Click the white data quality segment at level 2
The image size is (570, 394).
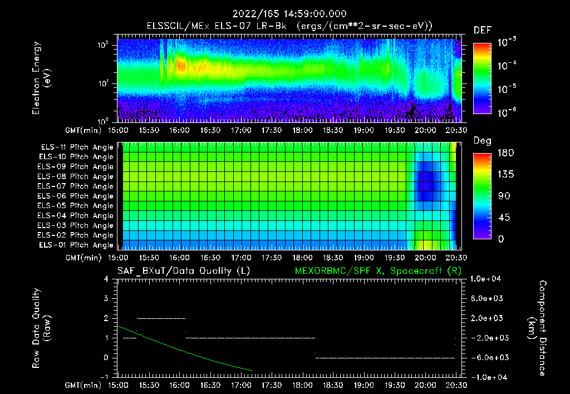[x=161, y=318]
